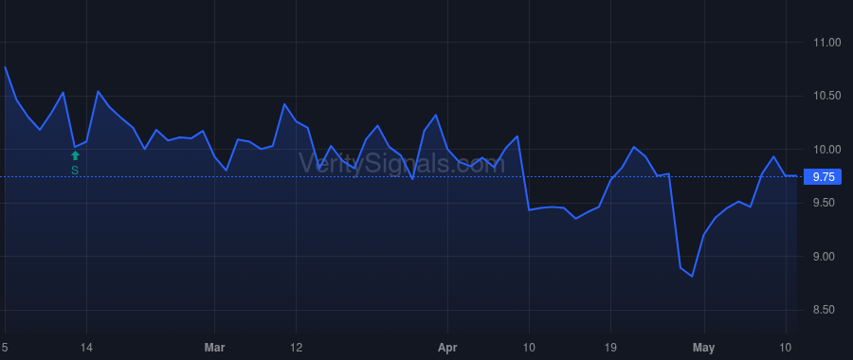Click the 9.75 current price label
The height and width of the screenshot is (360, 853).
coord(822,177)
